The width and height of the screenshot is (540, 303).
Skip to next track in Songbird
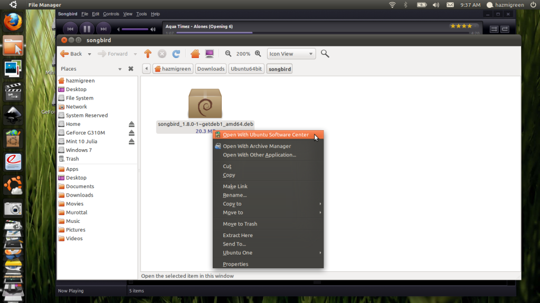coord(103,29)
